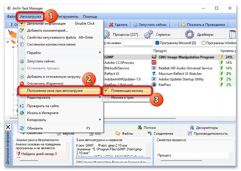Click into the filter by name field

[138, 43]
